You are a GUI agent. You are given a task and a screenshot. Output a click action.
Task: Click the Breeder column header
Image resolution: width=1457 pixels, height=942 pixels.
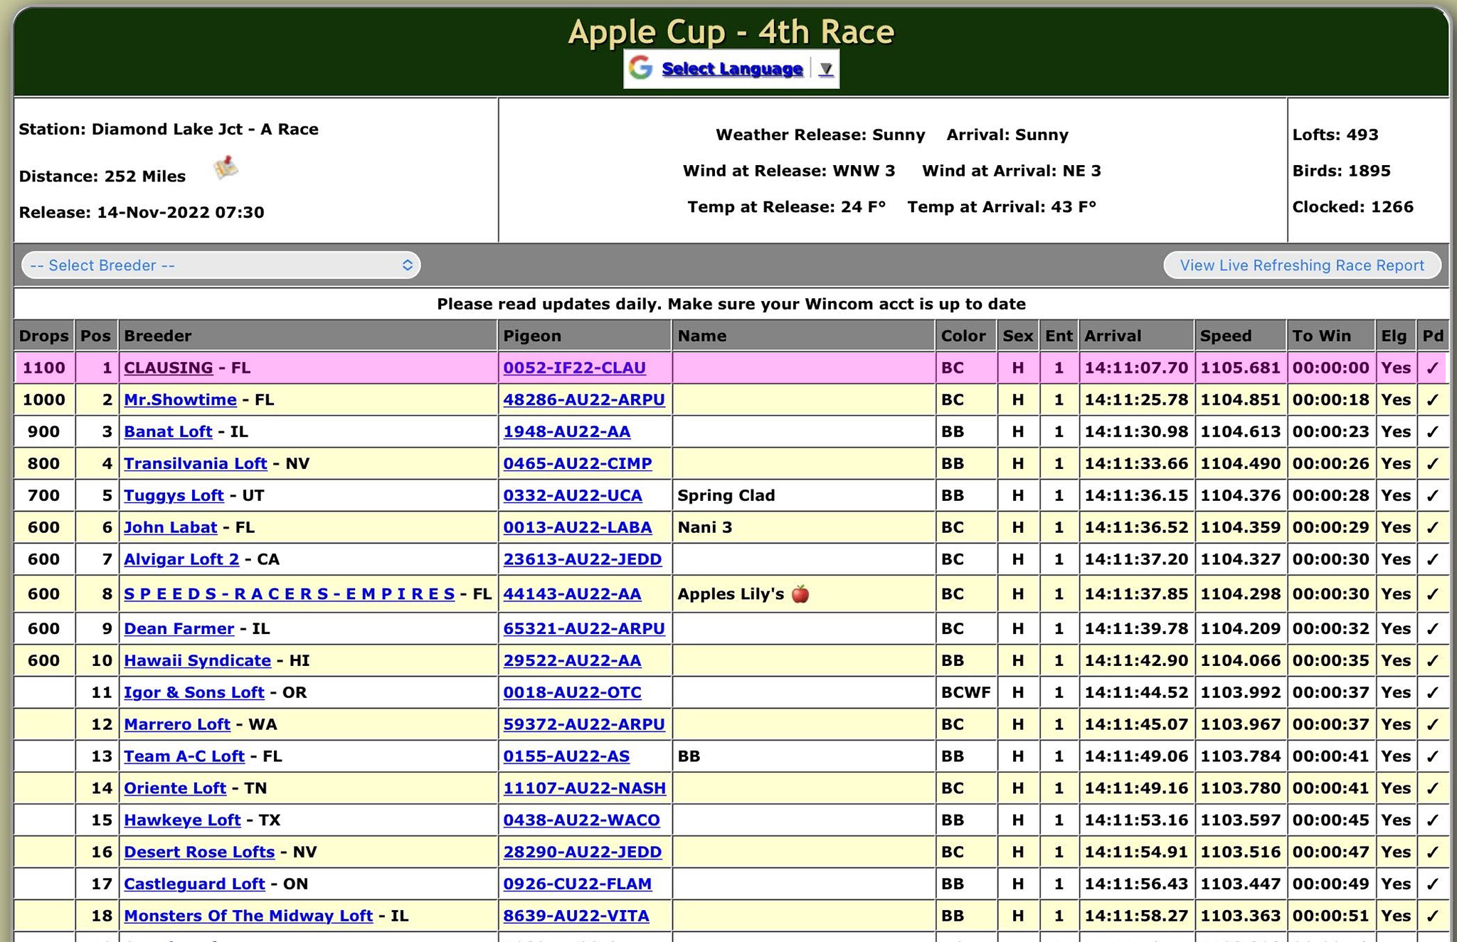click(x=158, y=336)
